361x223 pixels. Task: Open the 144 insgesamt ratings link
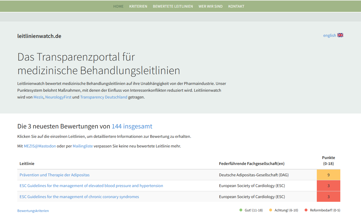[x=132, y=126]
